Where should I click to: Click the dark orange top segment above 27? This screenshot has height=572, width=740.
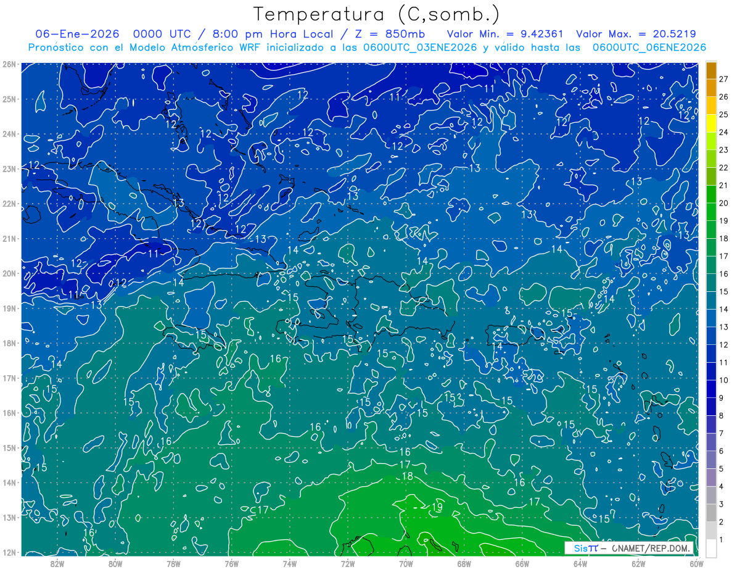tap(711, 70)
